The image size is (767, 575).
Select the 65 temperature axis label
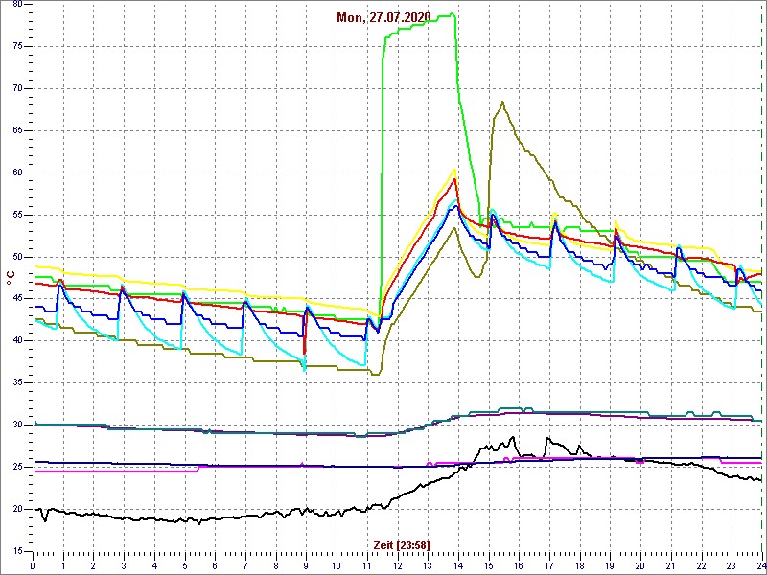click(x=17, y=130)
